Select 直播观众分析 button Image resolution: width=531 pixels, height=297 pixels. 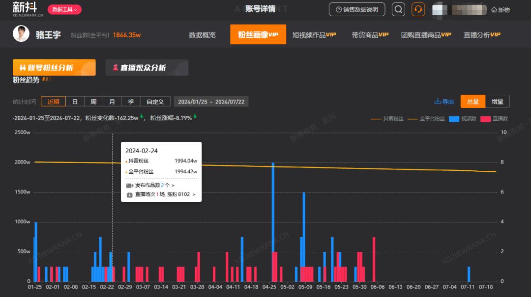click(147, 68)
